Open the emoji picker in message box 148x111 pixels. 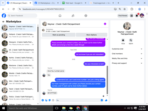102,100
